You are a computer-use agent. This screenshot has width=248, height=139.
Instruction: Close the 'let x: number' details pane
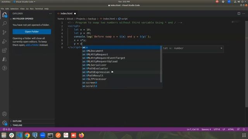pos(221,48)
